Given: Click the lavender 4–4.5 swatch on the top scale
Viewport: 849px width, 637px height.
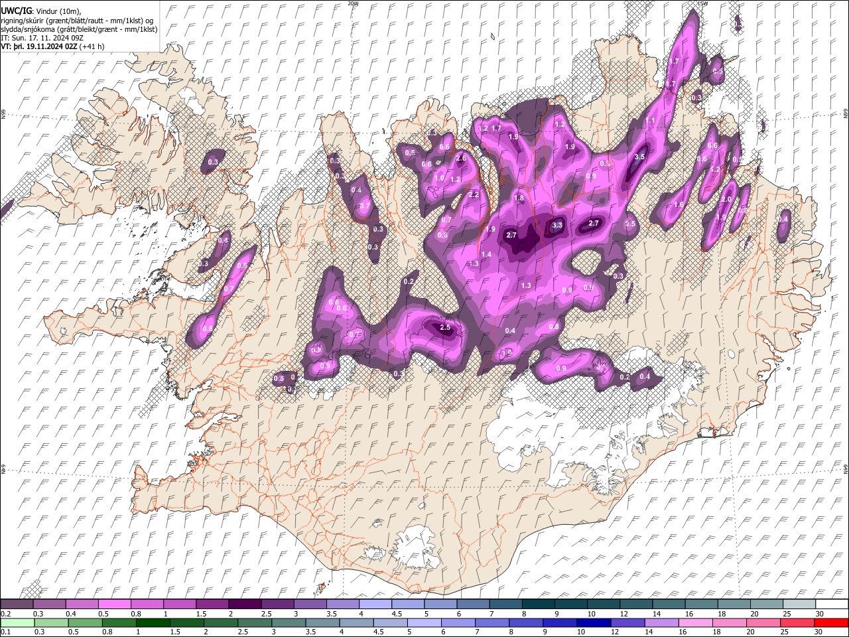Looking at the screenshot, I should click(374, 604).
